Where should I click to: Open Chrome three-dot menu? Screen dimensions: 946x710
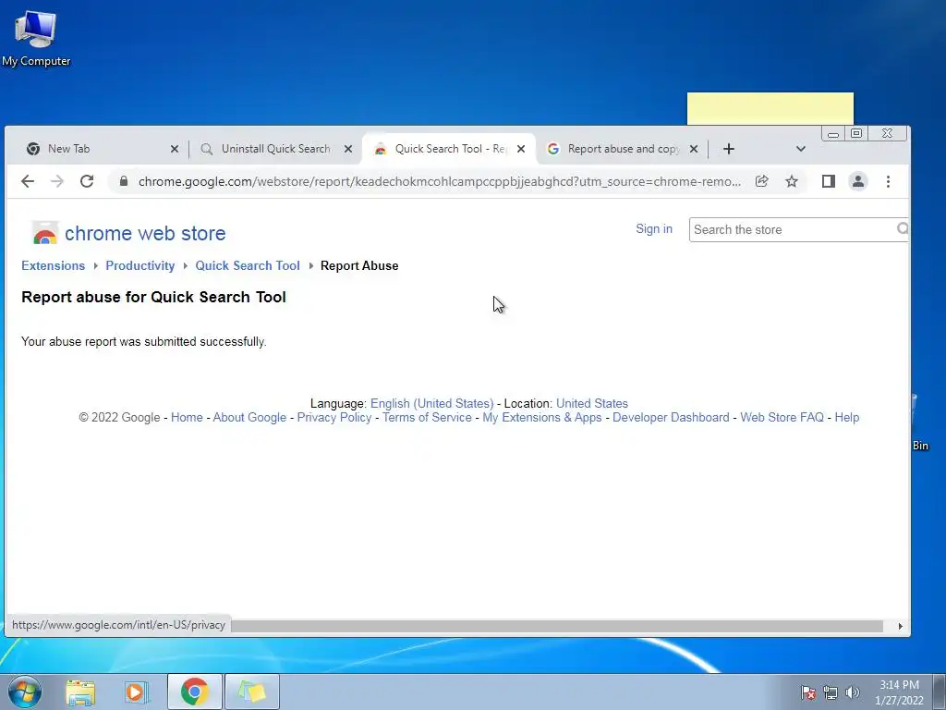click(888, 181)
